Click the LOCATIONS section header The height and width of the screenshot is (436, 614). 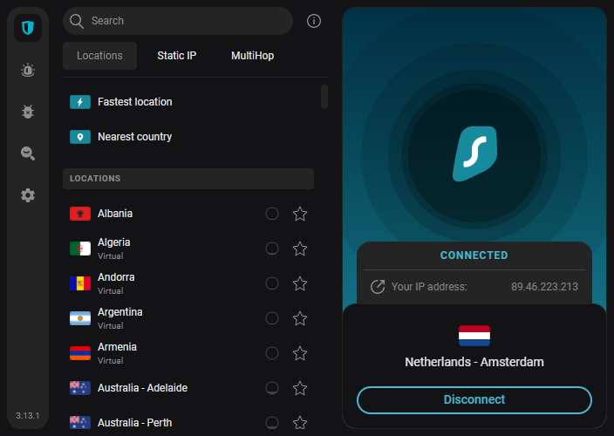pyautogui.click(x=188, y=179)
